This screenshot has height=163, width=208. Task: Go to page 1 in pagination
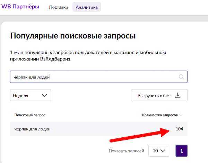[181, 151]
